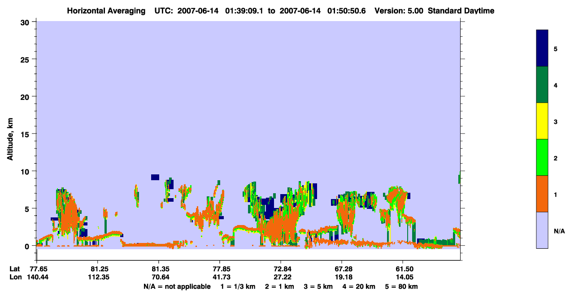The image size is (583, 299).
Task: Click the legend text '3 = 5 km'
Action: 319,286
